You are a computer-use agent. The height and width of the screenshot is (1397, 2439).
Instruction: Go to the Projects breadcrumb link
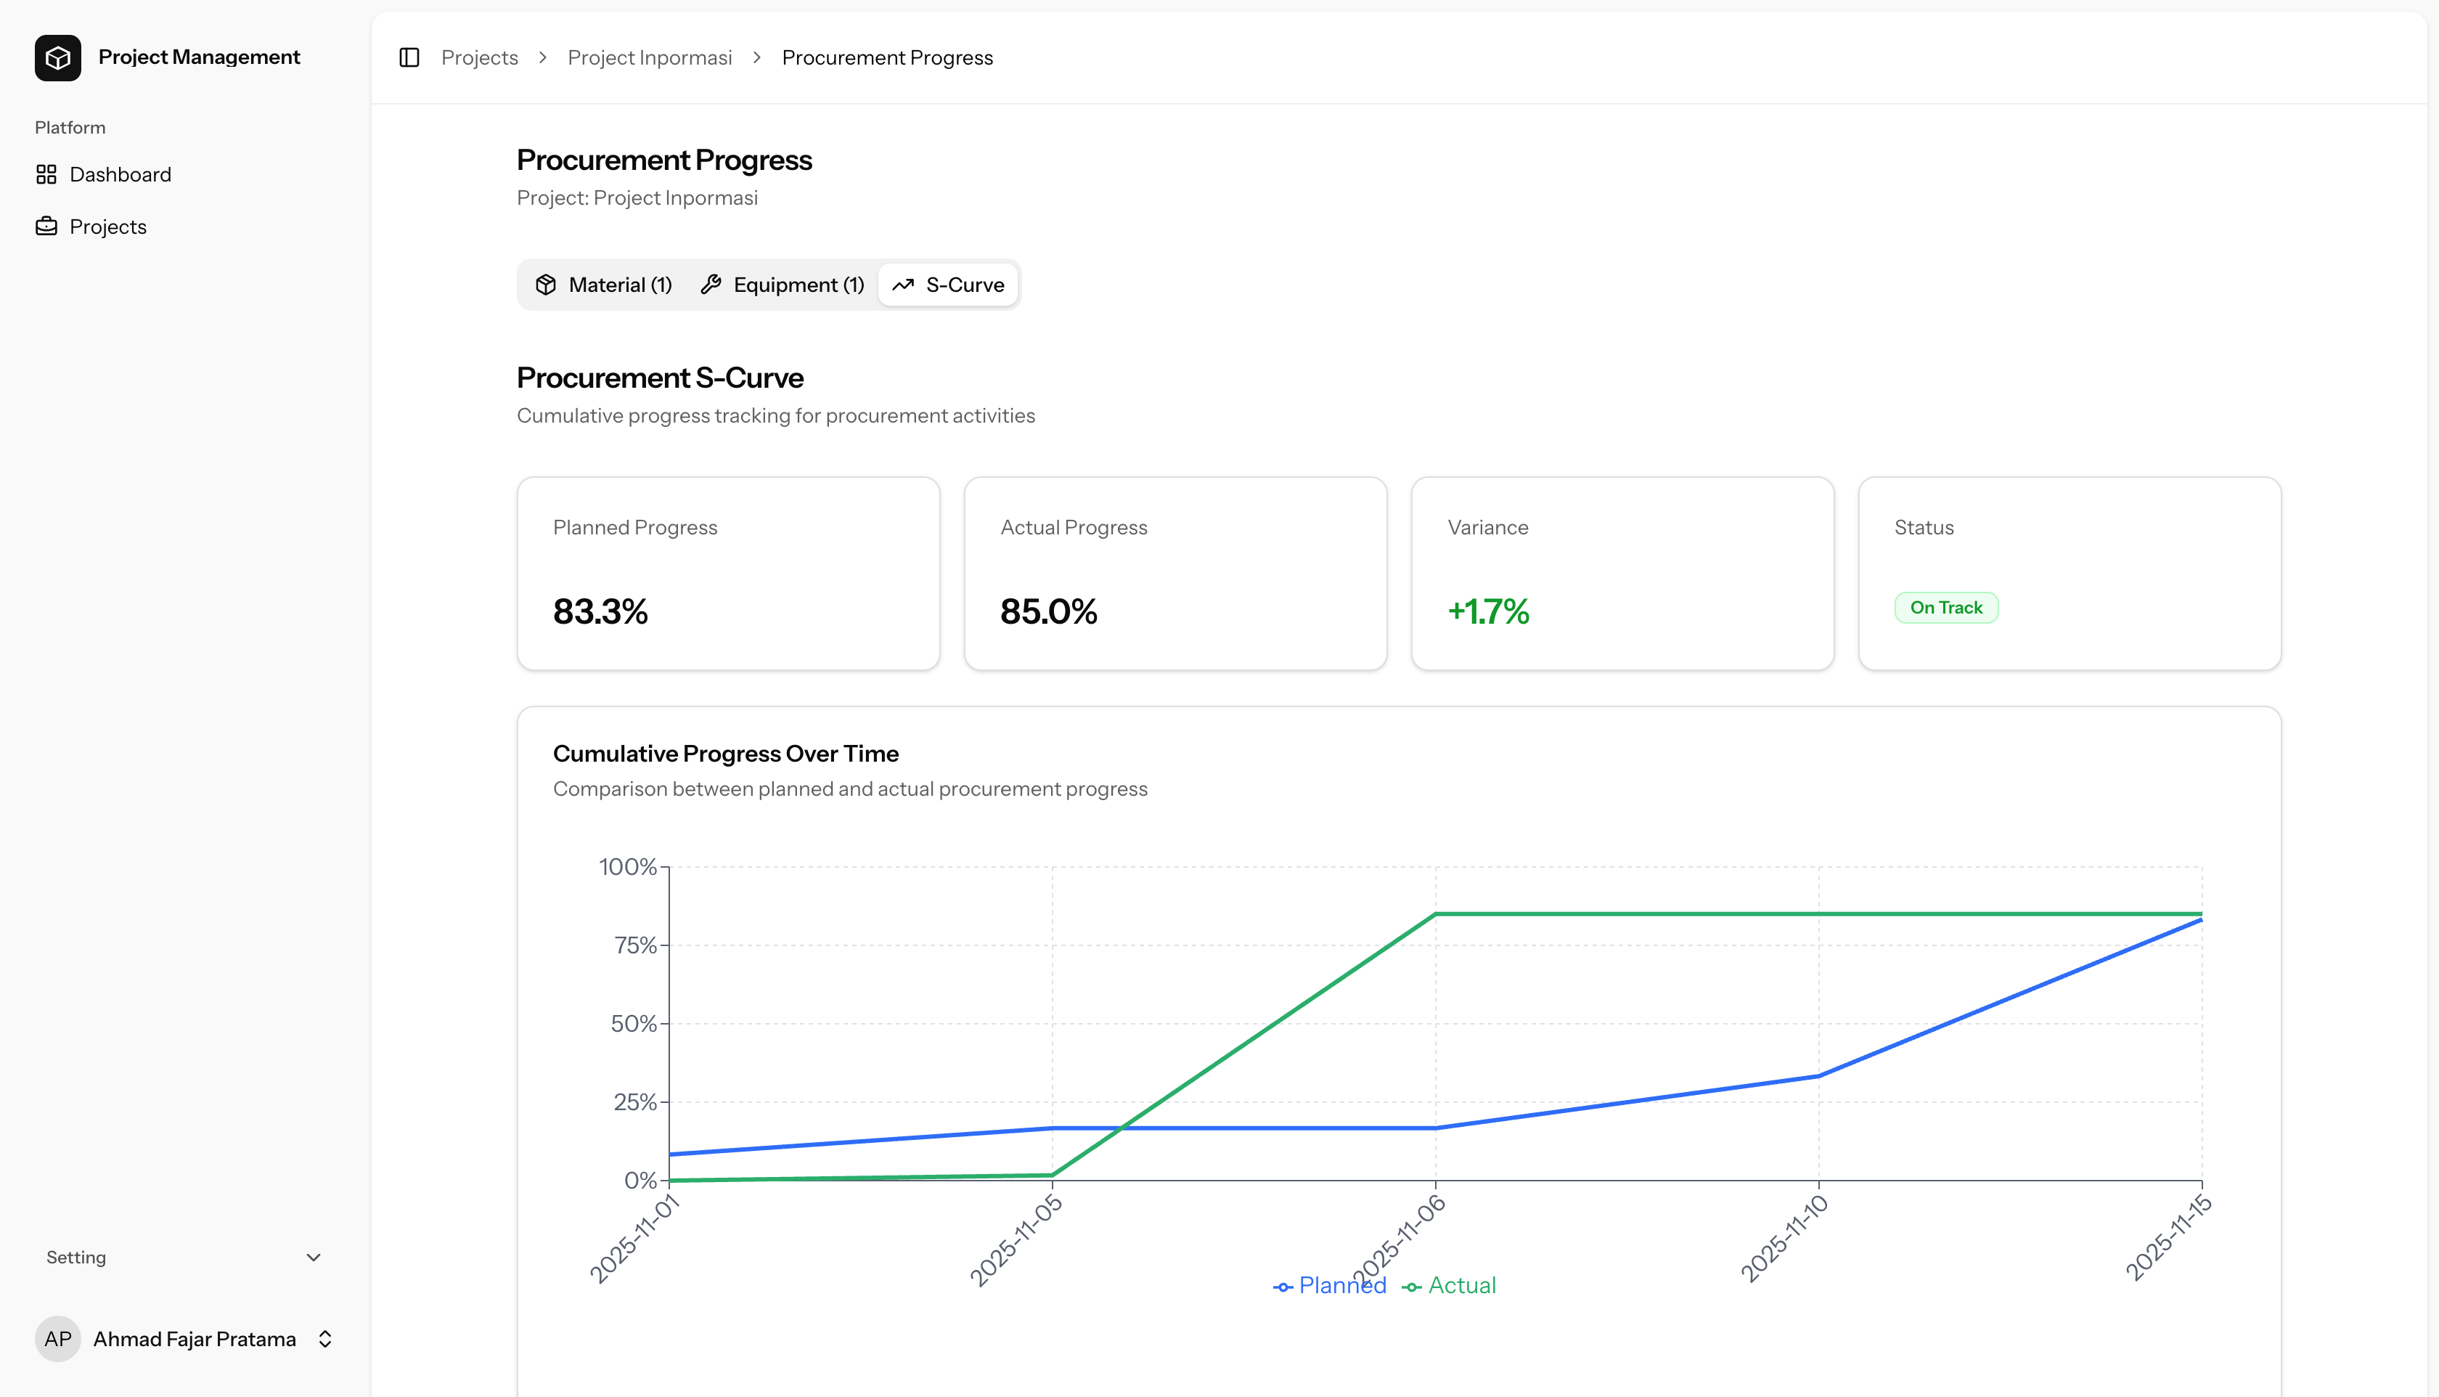pos(480,57)
